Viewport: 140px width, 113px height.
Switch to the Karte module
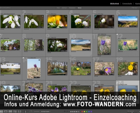click(137, 4)
